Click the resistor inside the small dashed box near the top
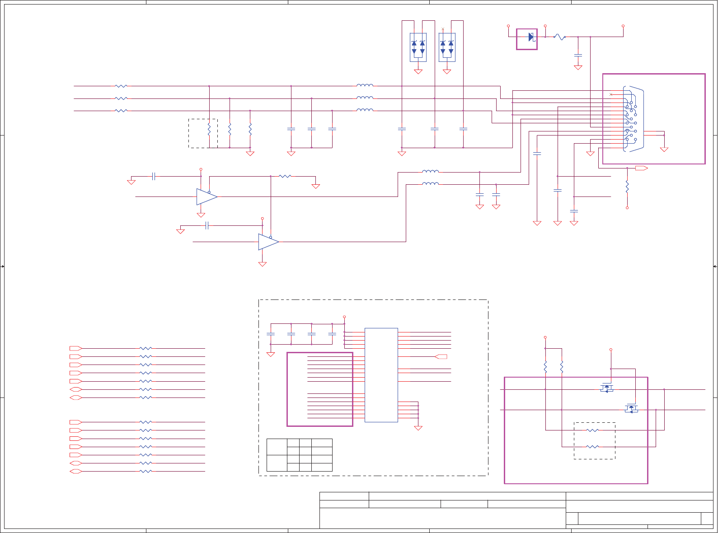Screen dimensions: 718x533 pos(209,129)
